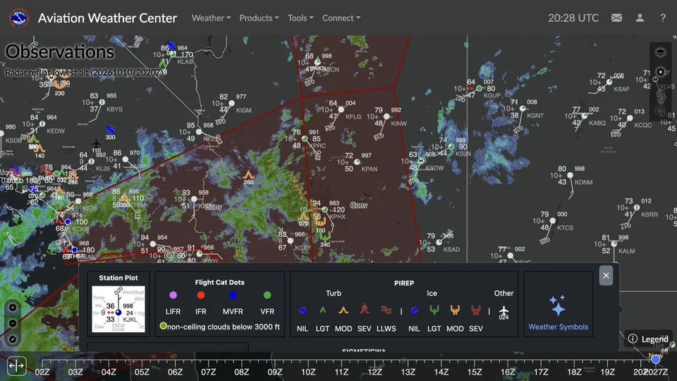This screenshot has width=677, height=381.
Task: Click the KLAS station plot
Action: (x=173, y=54)
